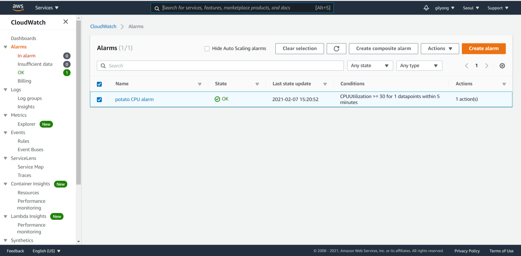Collapse the Logs section triangle
The height and width of the screenshot is (256, 521).
[5, 90]
